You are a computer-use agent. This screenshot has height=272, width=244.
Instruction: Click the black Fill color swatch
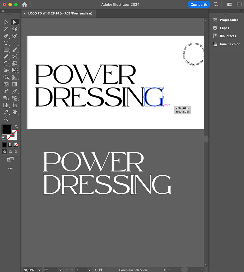pos(7,129)
